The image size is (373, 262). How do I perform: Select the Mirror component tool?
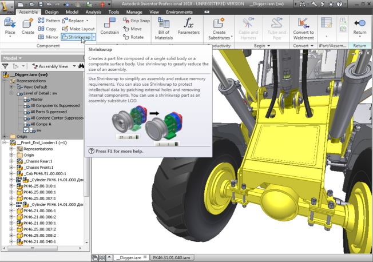point(48,37)
